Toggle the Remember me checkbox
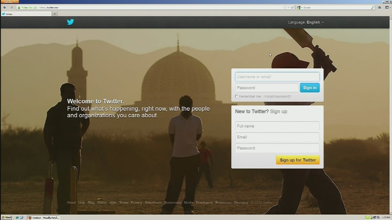Screen dimensions: 392x220 pyautogui.click(x=236, y=96)
